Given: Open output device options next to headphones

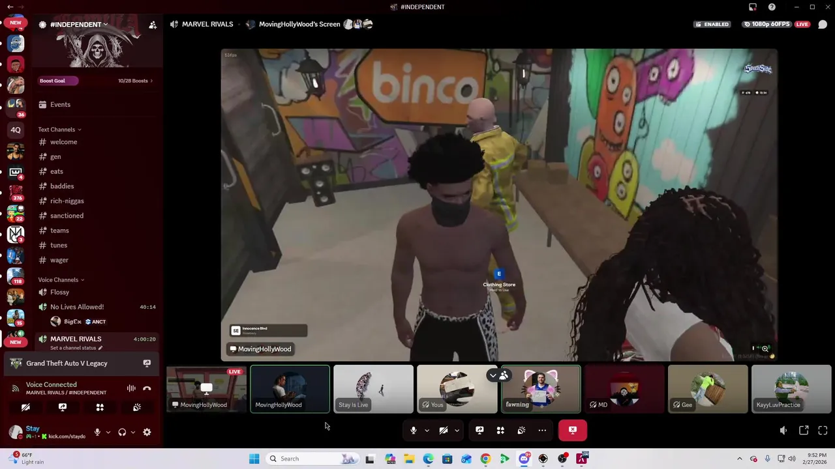Looking at the screenshot, I should point(133,432).
